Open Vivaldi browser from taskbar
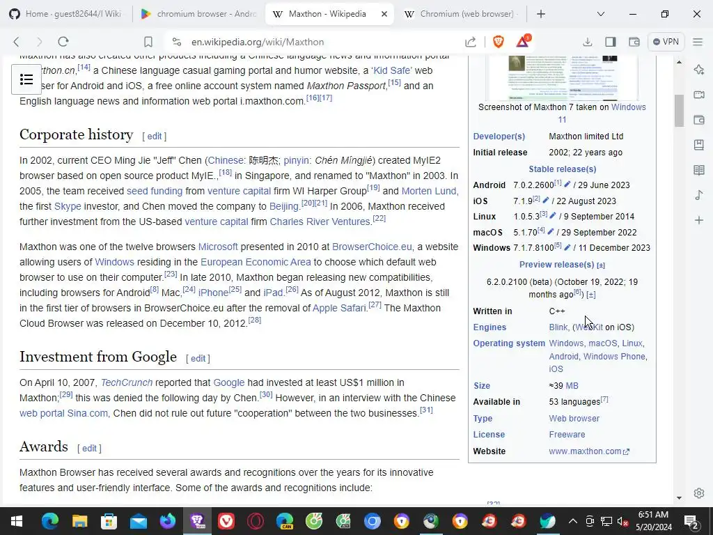Viewport: 713px width, 535px height. pos(226,521)
